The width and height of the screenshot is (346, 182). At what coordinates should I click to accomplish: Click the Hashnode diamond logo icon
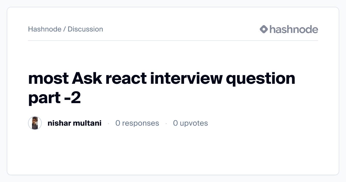(264, 29)
